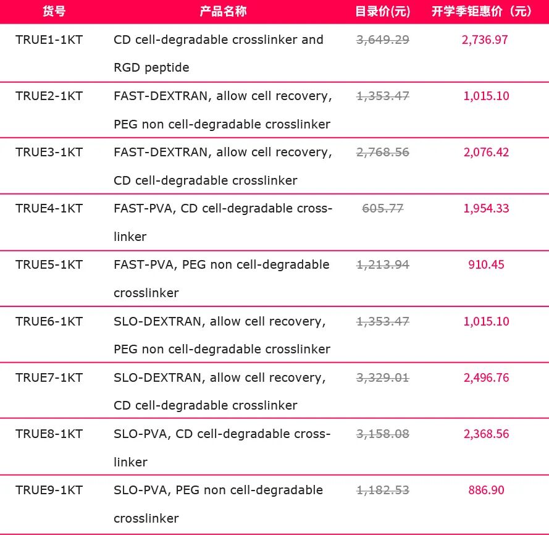Select product code TRUE1-1KT
The image size is (549, 535).
(x=49, y=40)
